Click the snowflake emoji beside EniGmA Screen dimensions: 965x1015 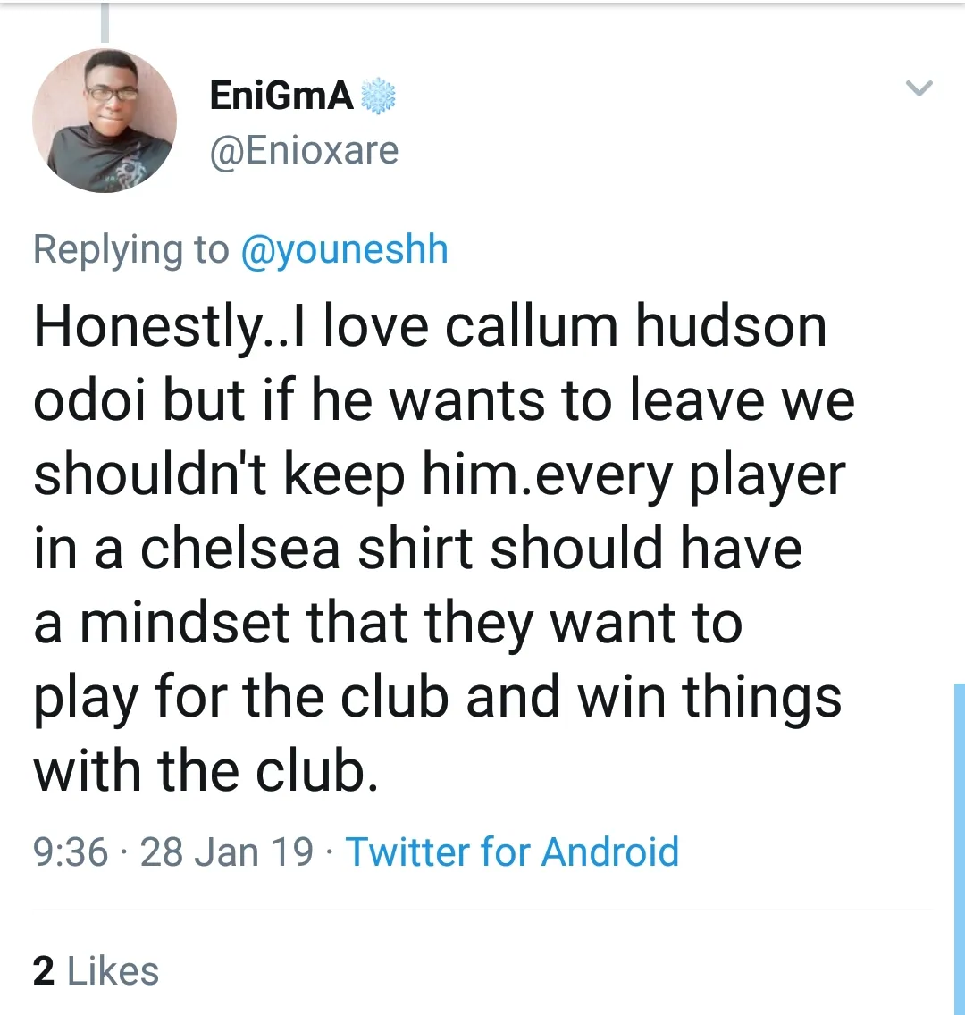click(x=378, y=96)
